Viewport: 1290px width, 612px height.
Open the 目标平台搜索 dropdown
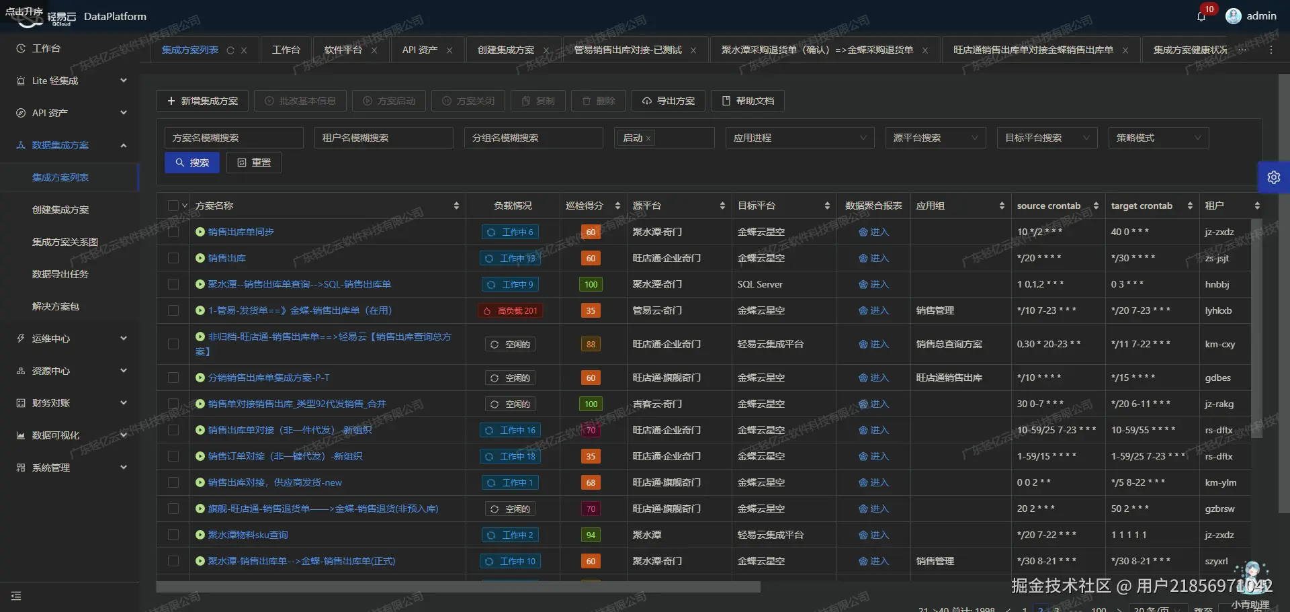tap(1046, 138)
